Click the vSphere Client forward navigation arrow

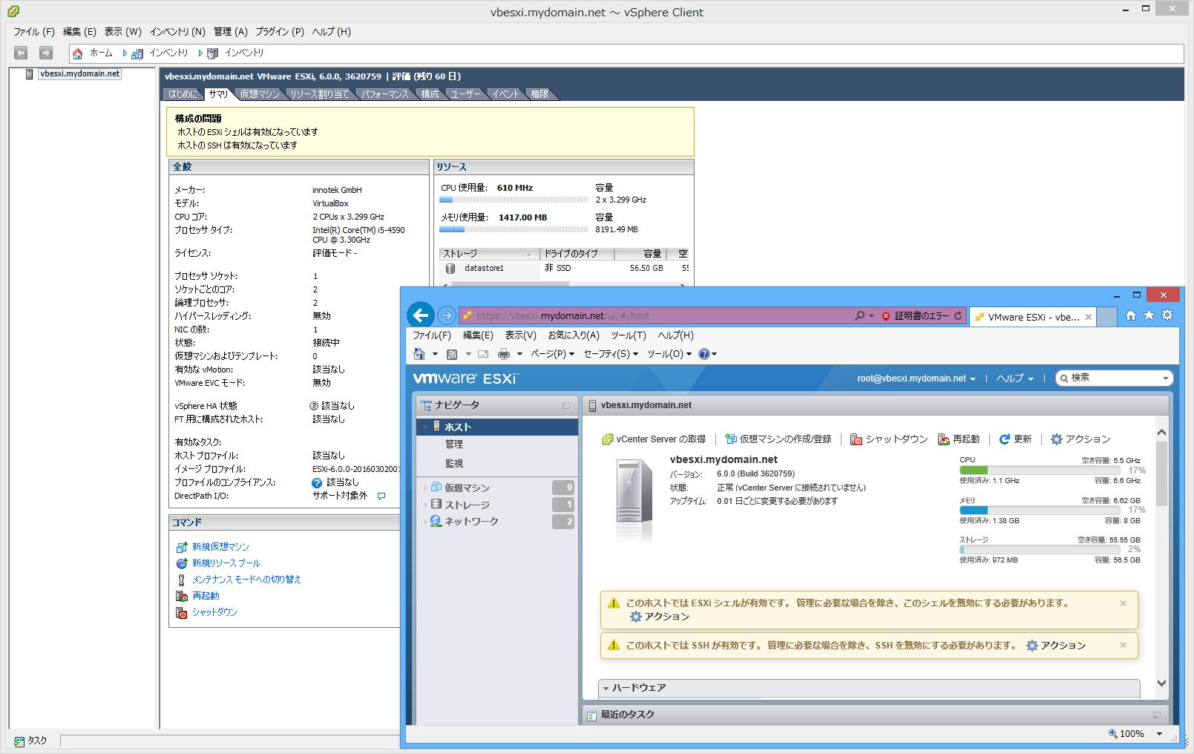coord(46,53)
